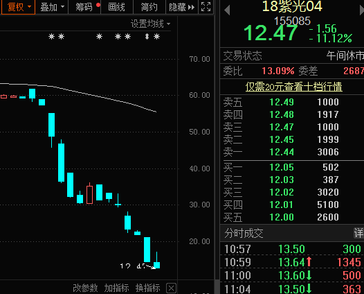The width and height of the screenshot is (364, 294).
Task: Go to previous security with left arrow
Action: click(227, 10)
